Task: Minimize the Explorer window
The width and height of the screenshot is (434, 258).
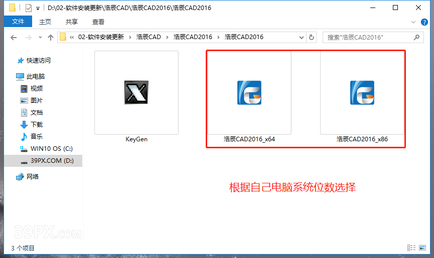Action: [x=373, y=8]
